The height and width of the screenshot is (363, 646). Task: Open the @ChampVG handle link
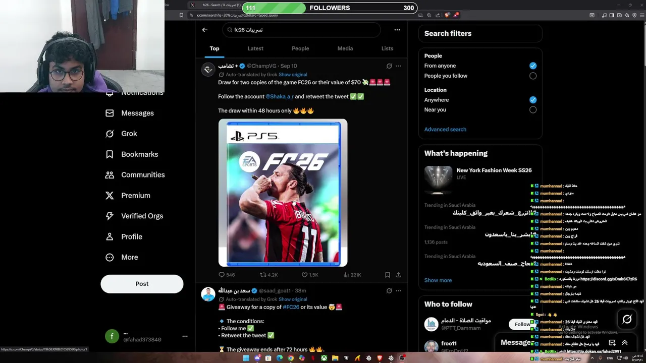pyautogui.click(x=261, y=66)
